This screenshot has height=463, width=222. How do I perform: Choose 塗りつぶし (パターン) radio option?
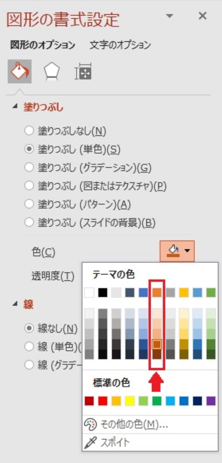[x=29, y=204]
